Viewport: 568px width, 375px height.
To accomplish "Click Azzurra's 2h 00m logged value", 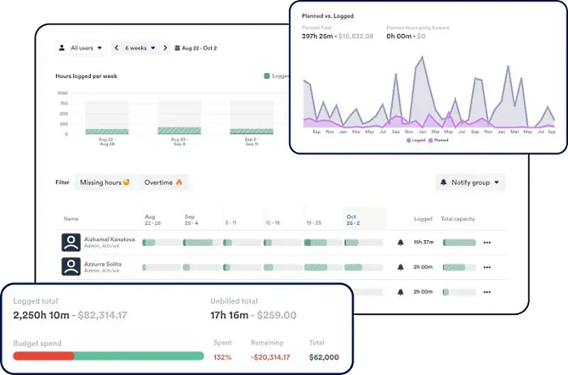I will point(423,267).
